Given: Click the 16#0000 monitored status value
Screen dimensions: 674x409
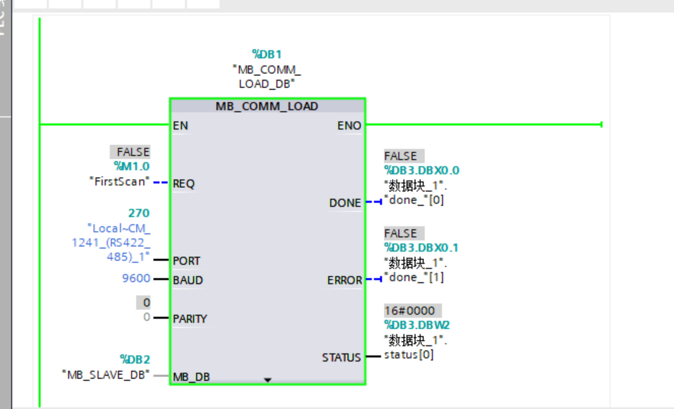Looking at the screenshot, I should point(409,310).
